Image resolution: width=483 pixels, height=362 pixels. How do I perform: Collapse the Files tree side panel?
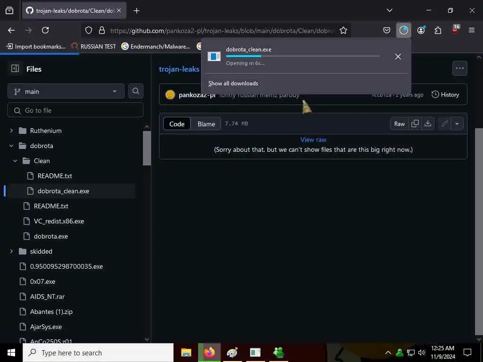point(15,68)
